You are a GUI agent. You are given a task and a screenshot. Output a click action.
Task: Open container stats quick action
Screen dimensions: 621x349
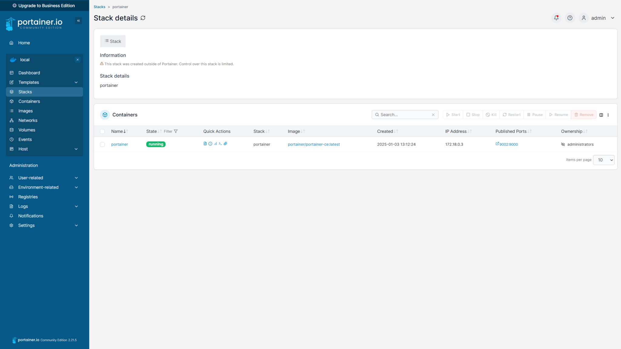pyautogui.click(x=215, y=144)
